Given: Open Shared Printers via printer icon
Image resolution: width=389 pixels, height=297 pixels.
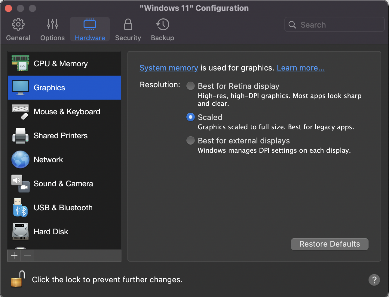Looking at the screenshot, I should tap(20, 136).
